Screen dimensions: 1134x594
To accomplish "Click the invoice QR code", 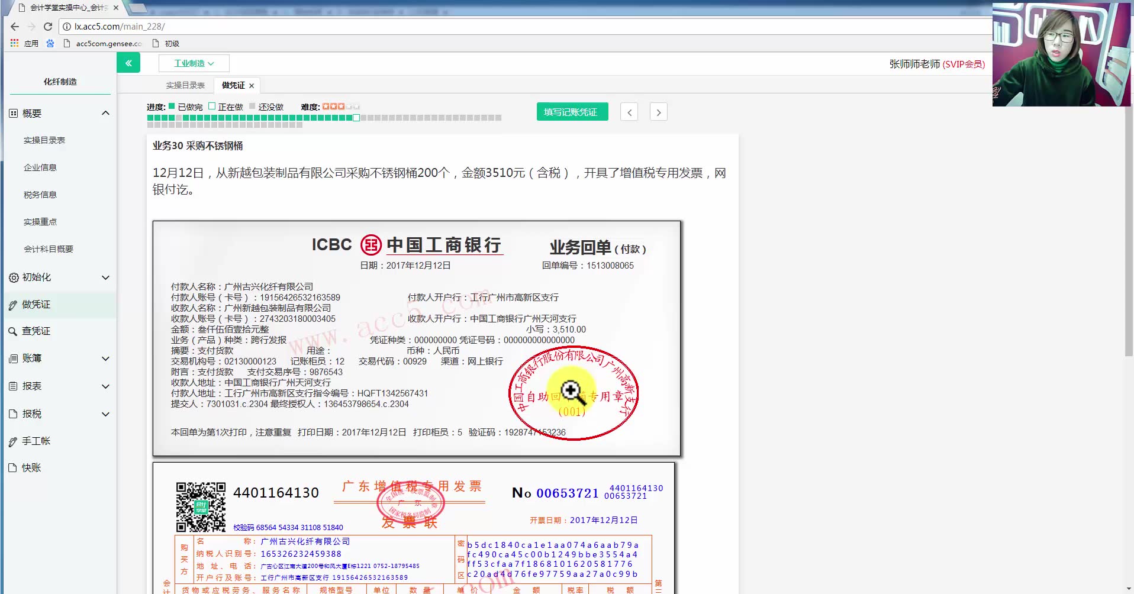I will tap(201, 507).
